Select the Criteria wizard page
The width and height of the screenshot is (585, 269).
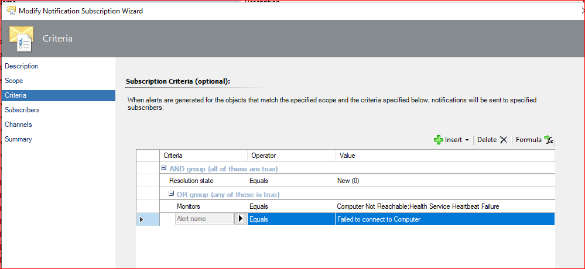pos(58,95)
